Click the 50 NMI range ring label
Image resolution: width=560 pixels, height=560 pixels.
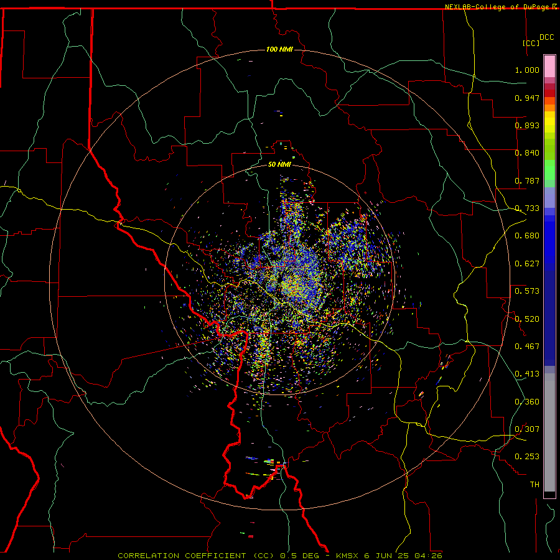[x=279, y=164]
